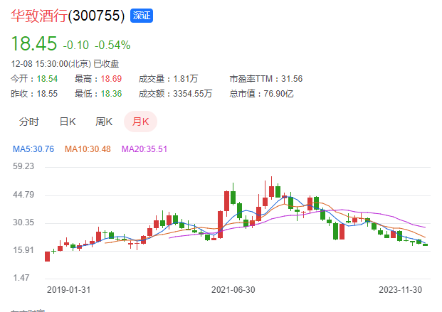Click the 2019-01-31 date axis label
The width and height of the screenshot is (442, 312).
pos(68,290)
